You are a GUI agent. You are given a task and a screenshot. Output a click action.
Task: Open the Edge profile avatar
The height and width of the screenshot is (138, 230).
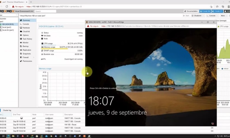[x=229, y=6]
